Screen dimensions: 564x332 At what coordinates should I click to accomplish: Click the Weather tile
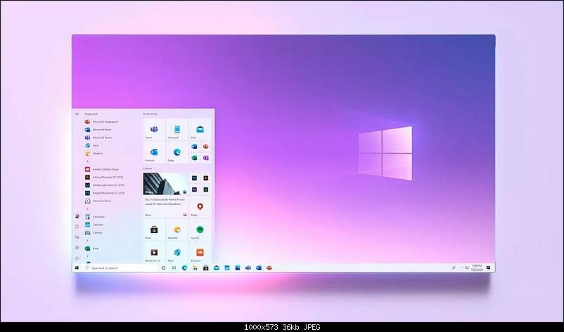(x=177, y=230)
